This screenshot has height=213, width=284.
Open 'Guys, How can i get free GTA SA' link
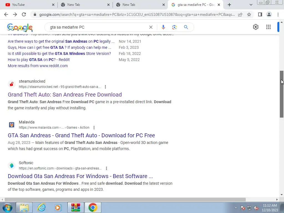point(59,47)
